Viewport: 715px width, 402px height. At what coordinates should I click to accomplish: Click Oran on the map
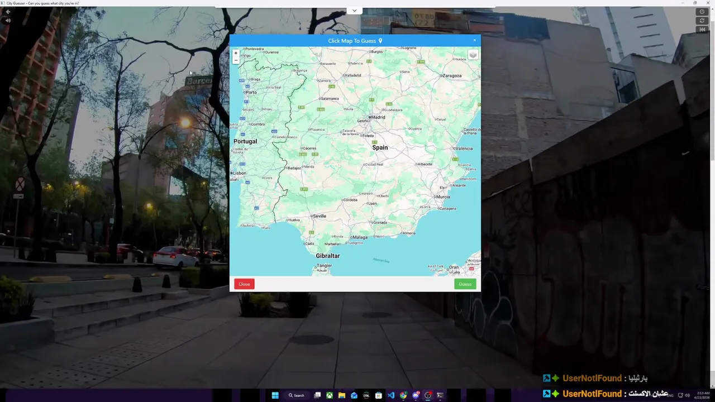(x=454, y=267)
